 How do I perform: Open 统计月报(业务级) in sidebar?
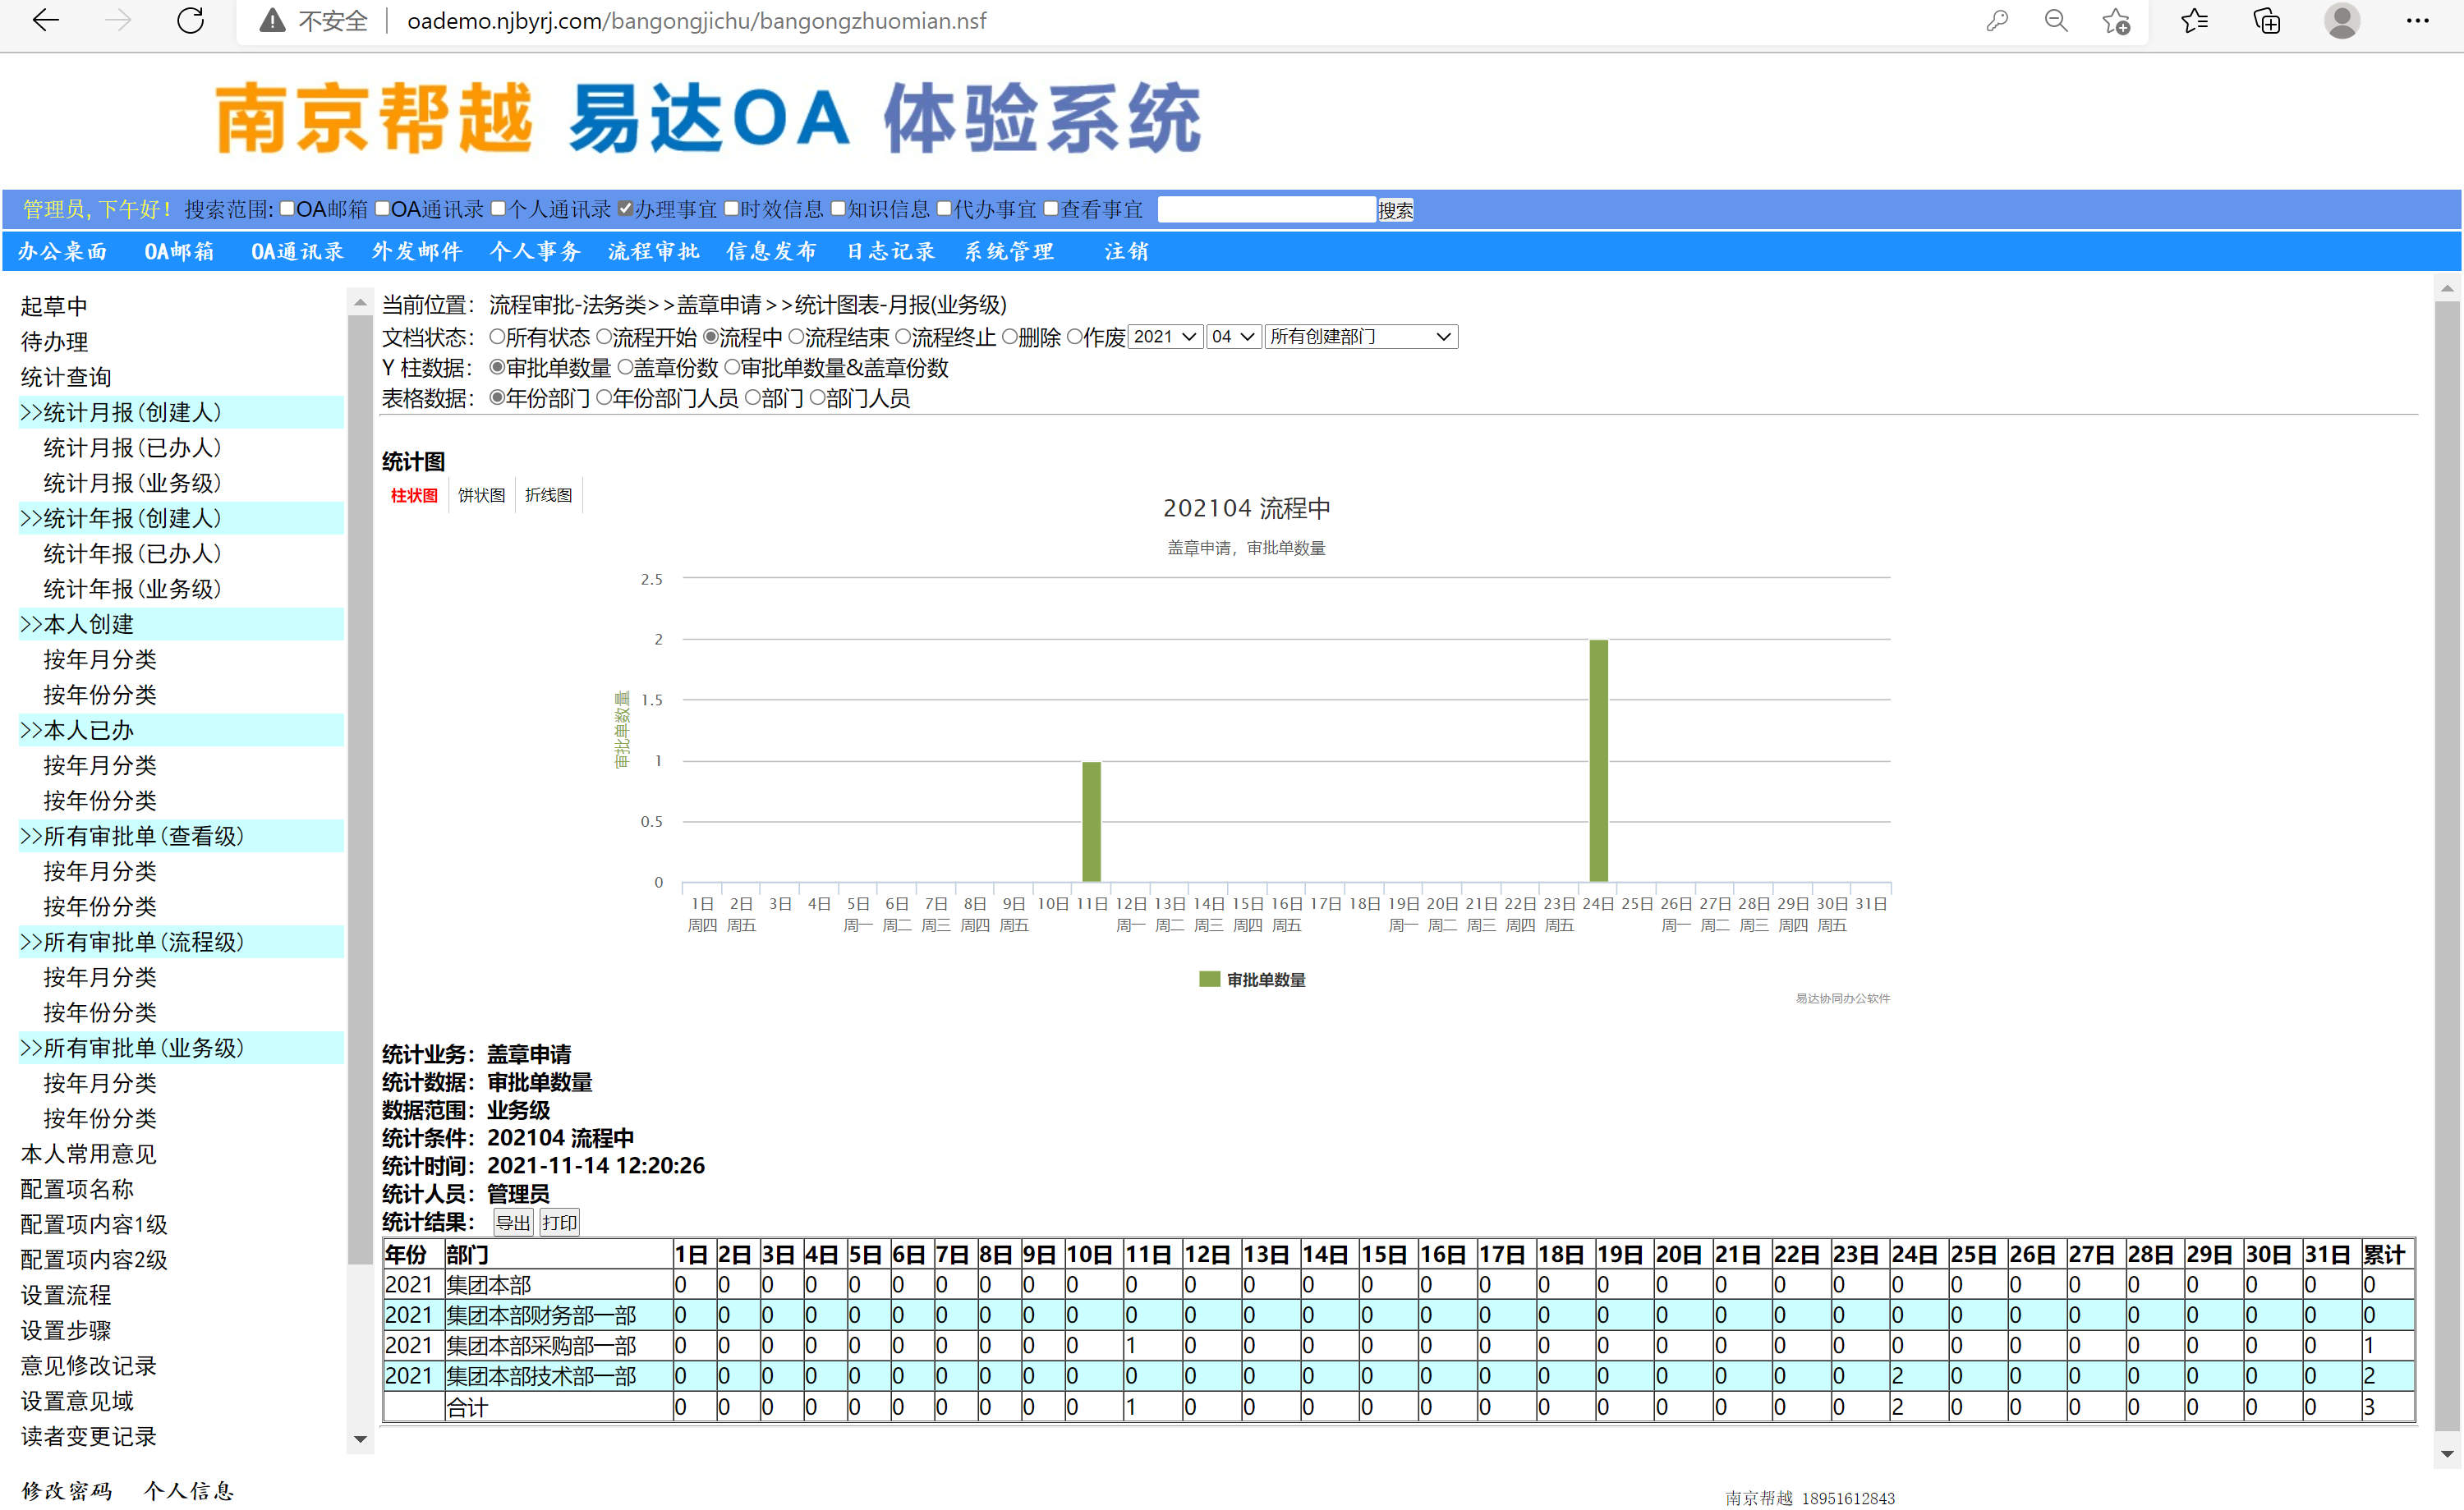point(132,483)
